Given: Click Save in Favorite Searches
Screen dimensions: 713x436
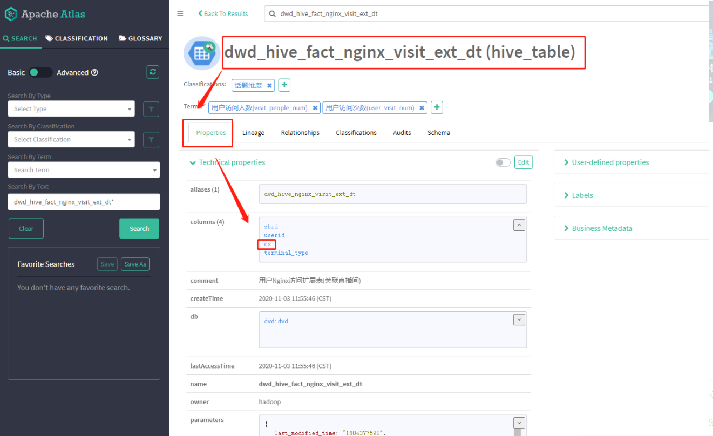Looking at the screenshot, I should coord(107,264).
